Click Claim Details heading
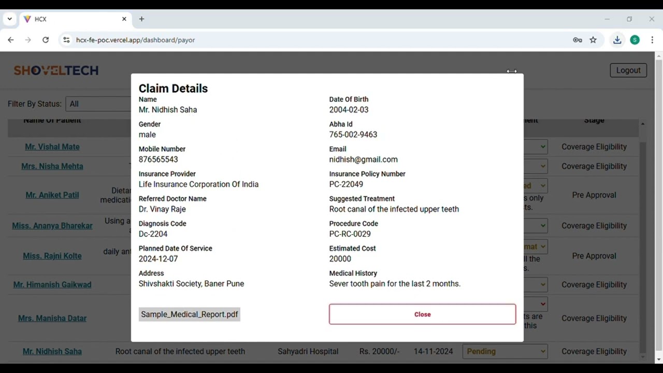The height and width of the screenshot is (373, 663). (173, 89)
